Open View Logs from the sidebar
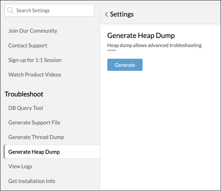221x191 pixels. 20,166
